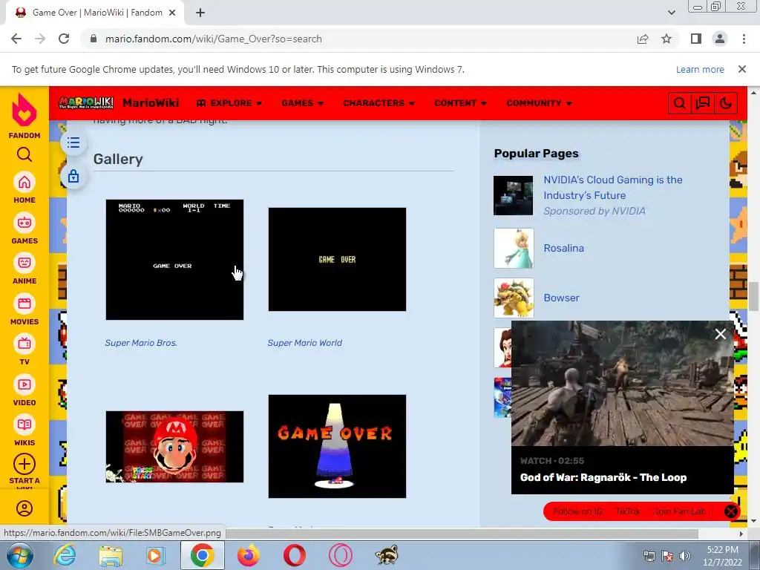Expand the Characters dropdown menu
760x570 pixels.
click(379, 103)
